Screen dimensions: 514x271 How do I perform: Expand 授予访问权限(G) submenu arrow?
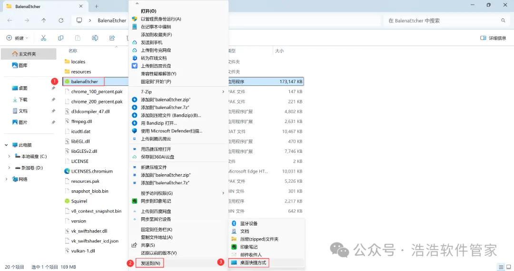pos(223,193)
